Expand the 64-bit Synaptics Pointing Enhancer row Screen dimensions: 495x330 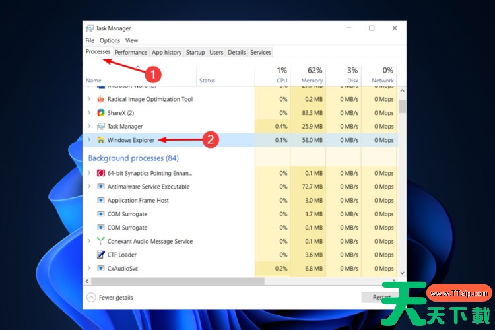click(x=89, y=173)
